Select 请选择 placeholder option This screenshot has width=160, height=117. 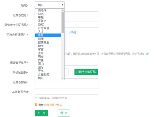click(x=42, y=10)
